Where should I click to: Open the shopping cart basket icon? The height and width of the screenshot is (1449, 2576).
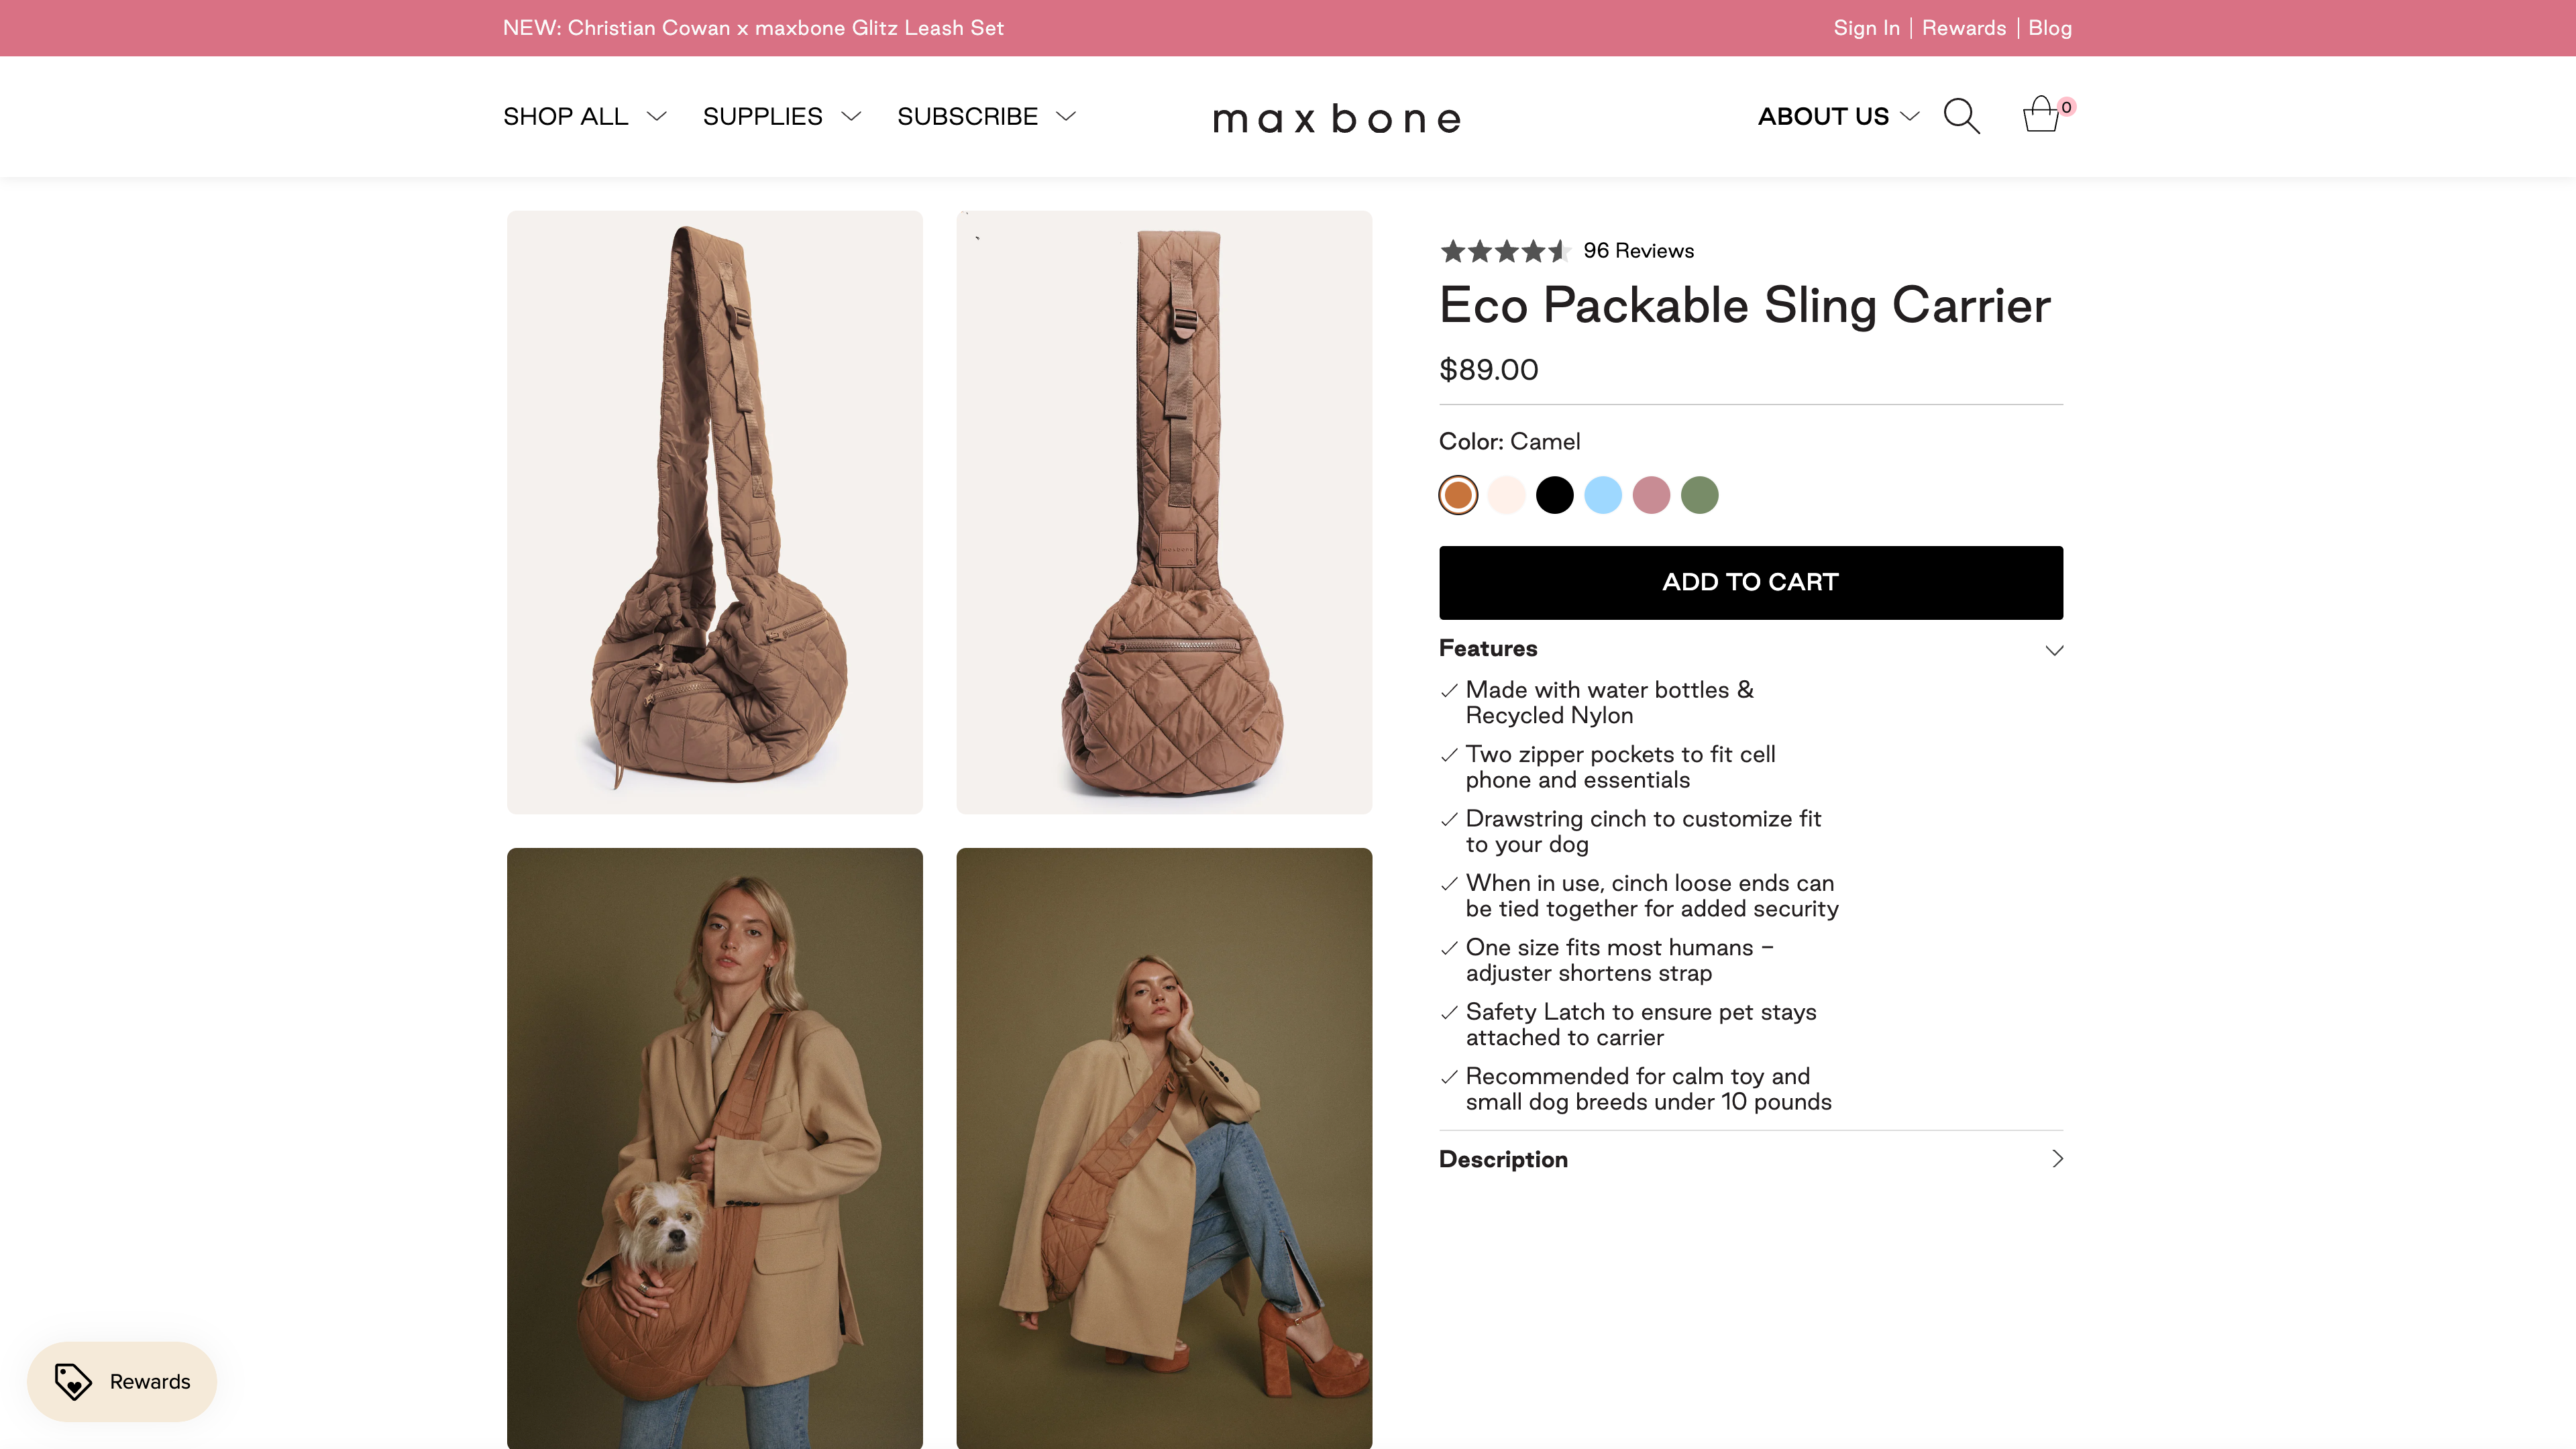[x=2041, y=115]
